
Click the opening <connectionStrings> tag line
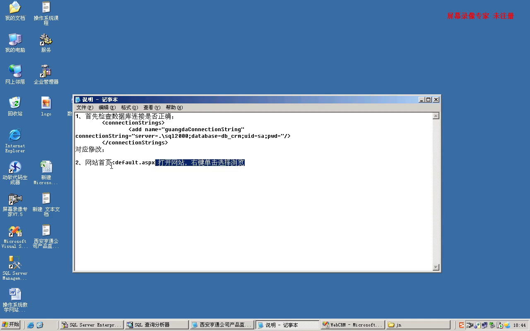133,123
